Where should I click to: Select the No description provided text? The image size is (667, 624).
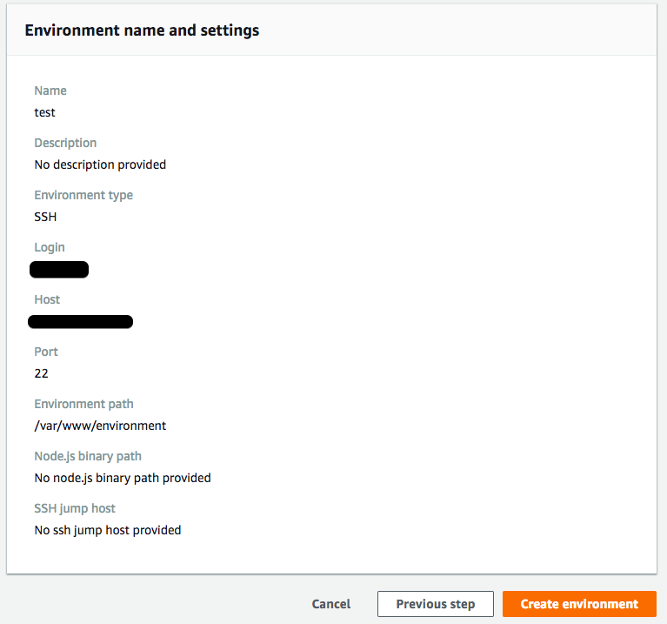100,164
